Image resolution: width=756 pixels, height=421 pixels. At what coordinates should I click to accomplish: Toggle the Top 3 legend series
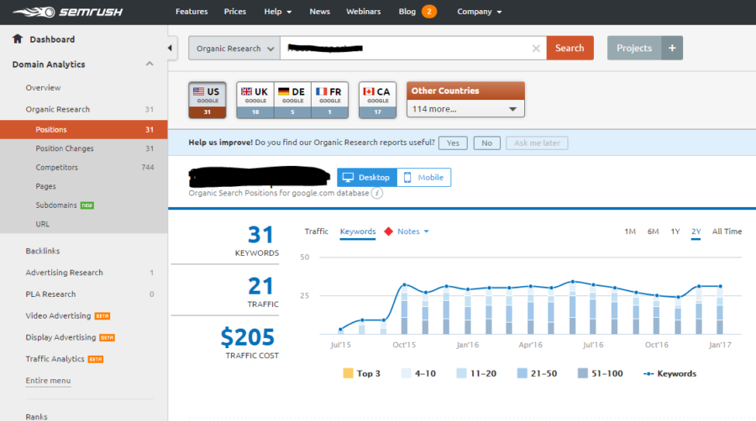(x=361, y=373)
